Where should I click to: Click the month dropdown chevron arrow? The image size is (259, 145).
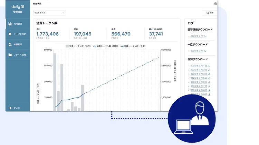tap(63, 13)
